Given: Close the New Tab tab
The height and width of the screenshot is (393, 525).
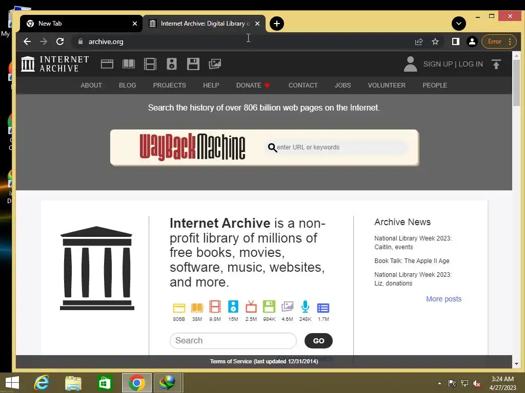Looking at the screenshot, I should click(x=135, y=24).
